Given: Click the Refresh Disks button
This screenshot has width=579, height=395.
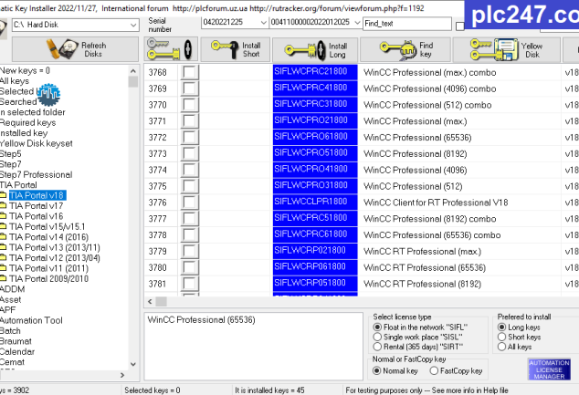Looking at the screenshot, I should 75,49.
